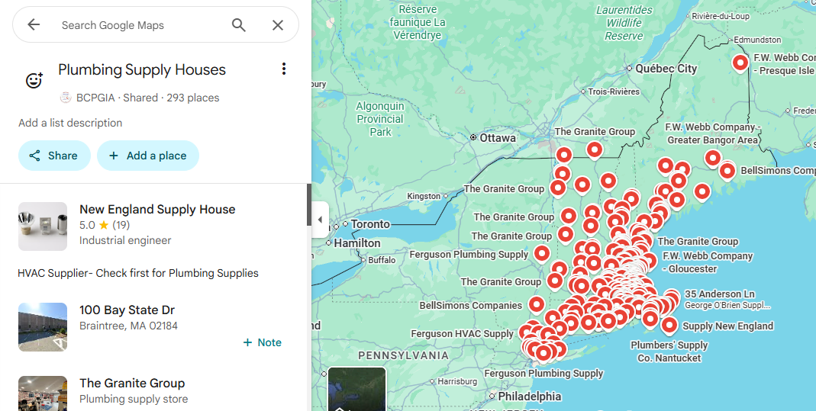816x411 pixels.
Task: Select the F.W. Webb Greater Bangor pin
Action: 713,158
